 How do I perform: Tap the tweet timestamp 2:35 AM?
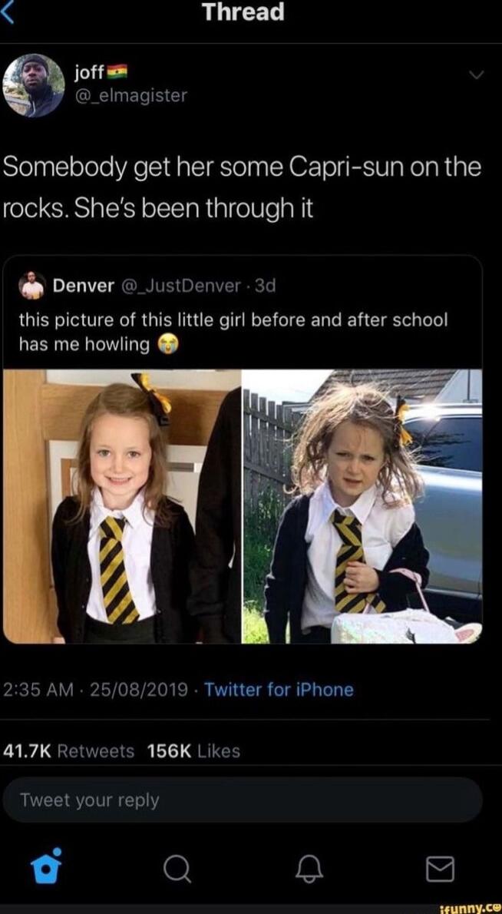coord(38,690)
